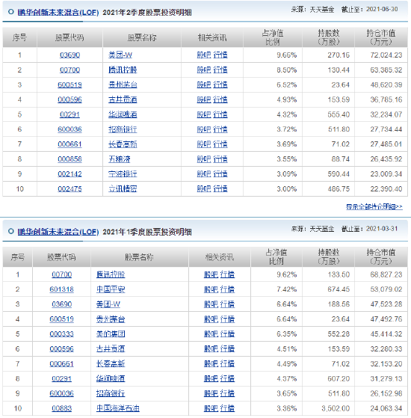Open stock code 00700 in Q2 table

coord(69,70)
